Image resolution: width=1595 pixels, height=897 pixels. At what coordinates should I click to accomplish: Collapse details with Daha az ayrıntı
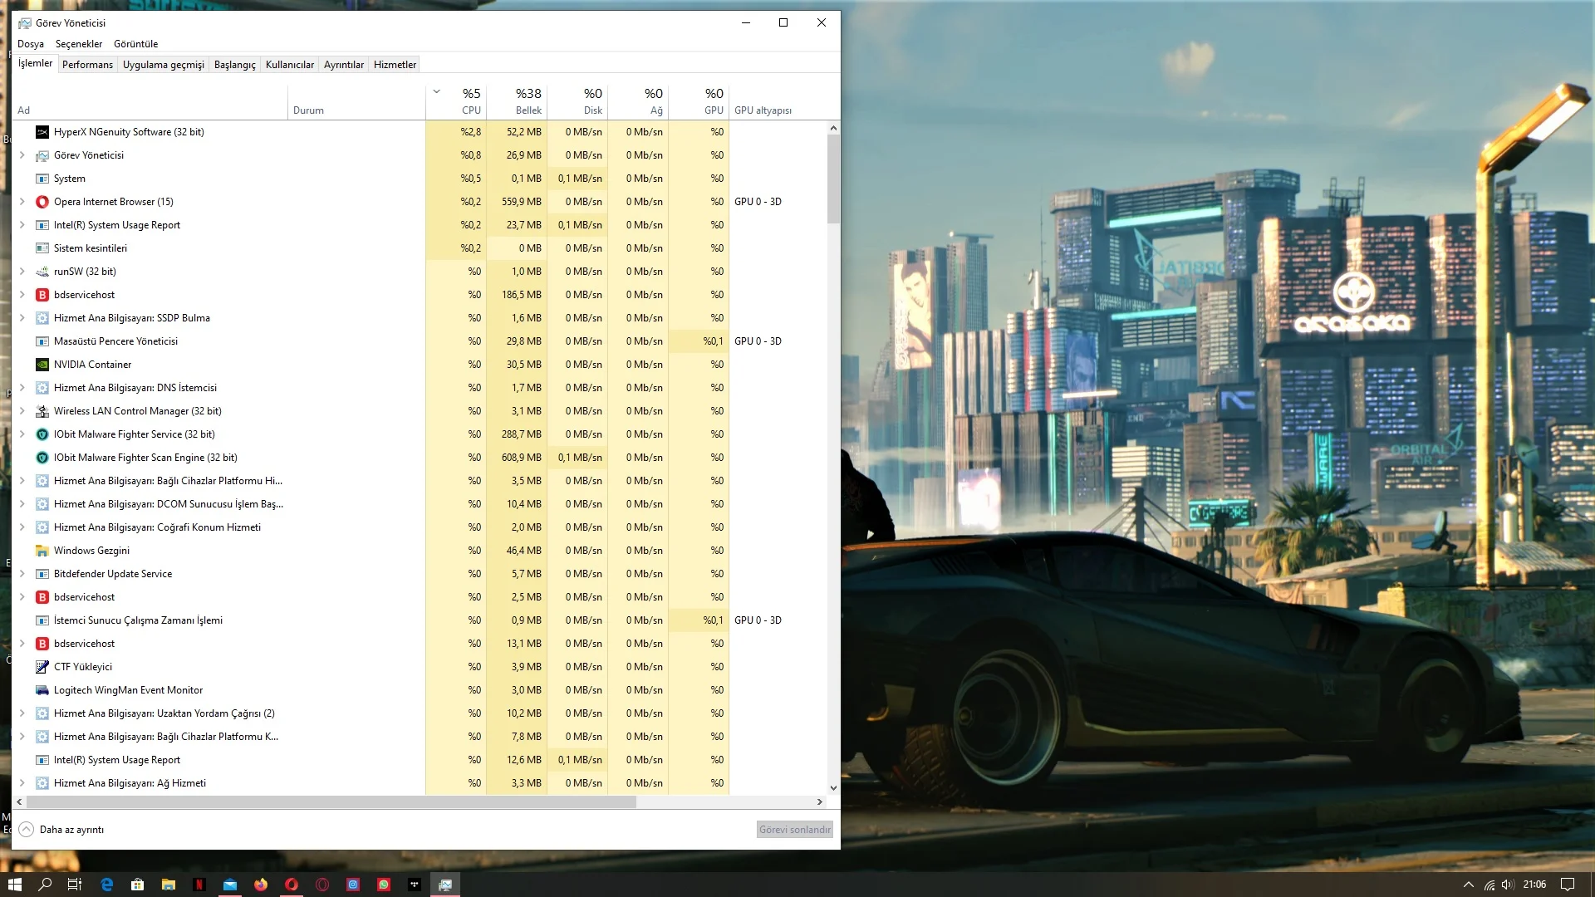click(x=61, y=830)
